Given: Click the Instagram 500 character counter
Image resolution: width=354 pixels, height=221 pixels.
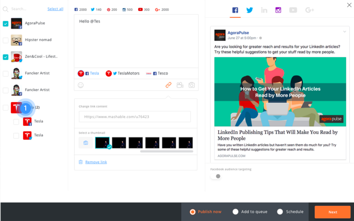Looking at the screenshot, I should click(128, 10).
